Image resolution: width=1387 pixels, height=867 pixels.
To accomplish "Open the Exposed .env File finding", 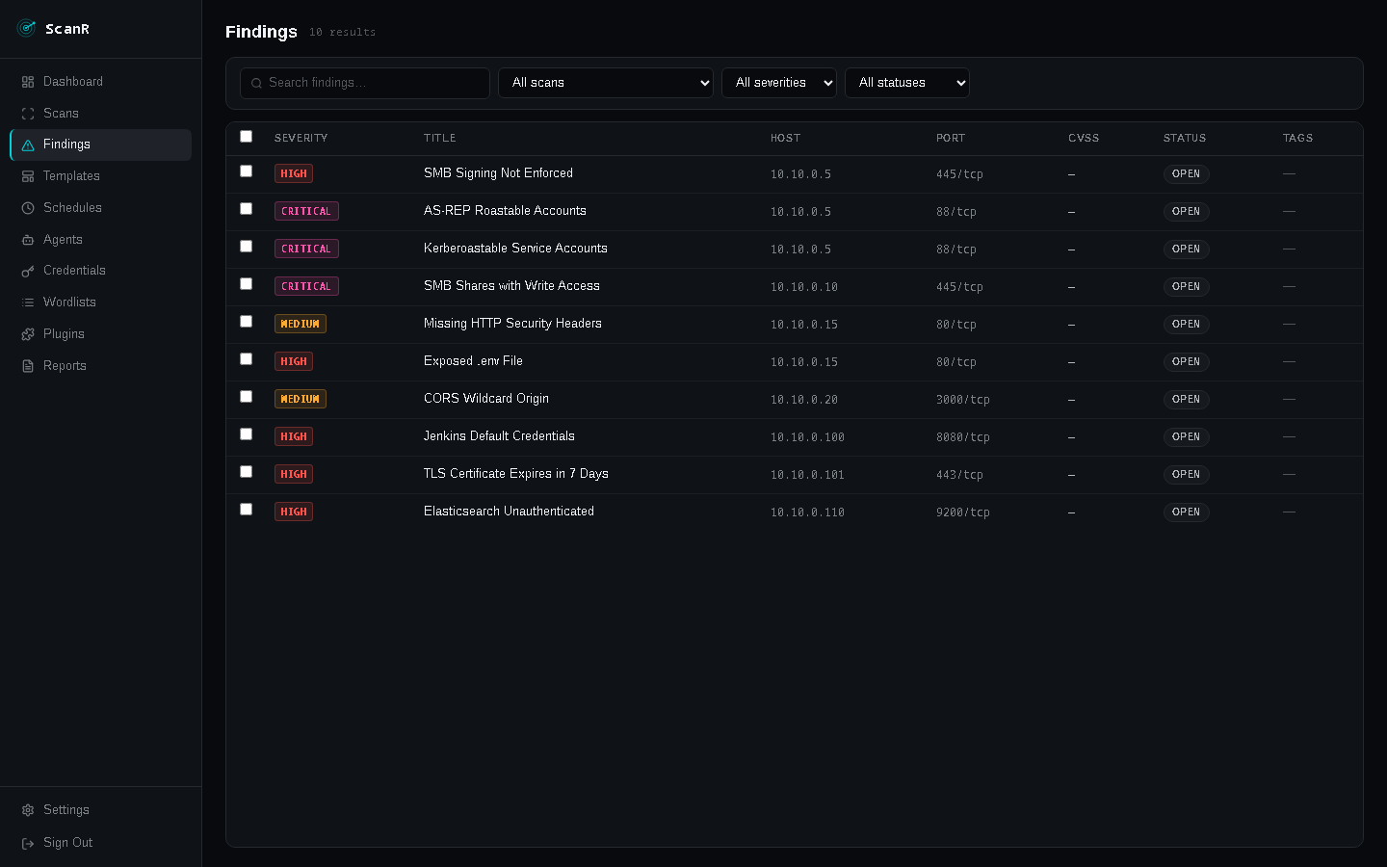I will [473, 361].
